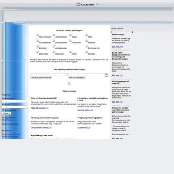Viewport: 174px width, 174px height.
Task: Open the Diskussion category link
Action: click(60, 54)
